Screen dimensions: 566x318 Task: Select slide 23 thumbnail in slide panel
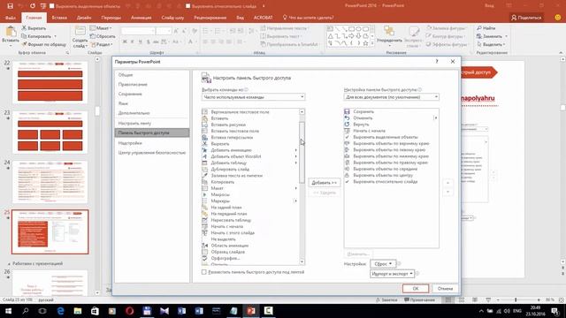50,132
